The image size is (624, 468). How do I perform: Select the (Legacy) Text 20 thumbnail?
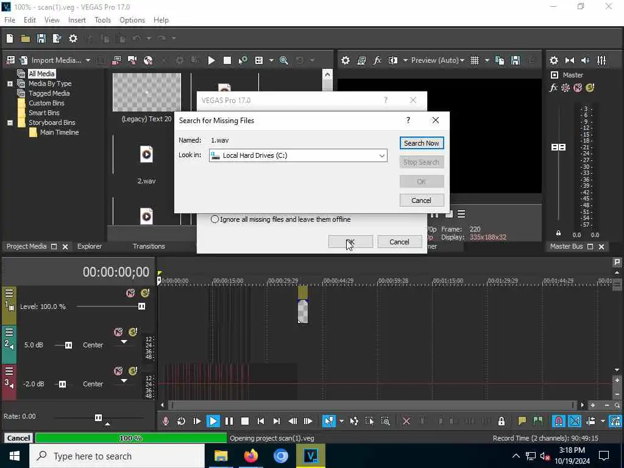tap(147, 93)
